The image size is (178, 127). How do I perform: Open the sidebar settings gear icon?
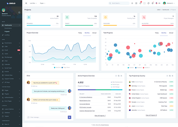[x=19, y=12]
